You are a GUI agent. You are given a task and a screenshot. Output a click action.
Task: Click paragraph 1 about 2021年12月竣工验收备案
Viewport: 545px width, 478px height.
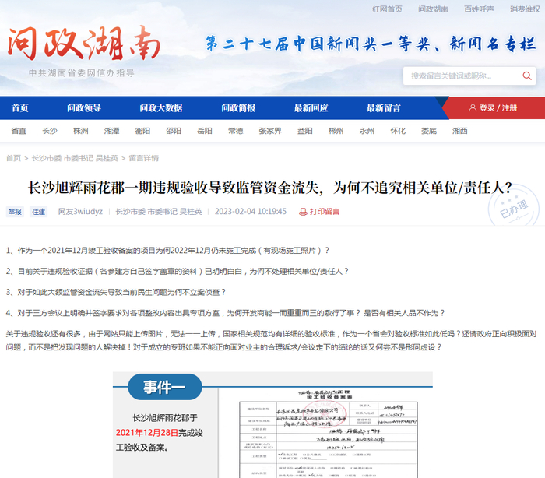coord(167,251)
